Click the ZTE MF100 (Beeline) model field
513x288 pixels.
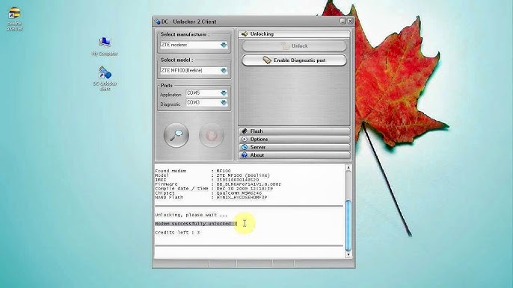point(194,70)
